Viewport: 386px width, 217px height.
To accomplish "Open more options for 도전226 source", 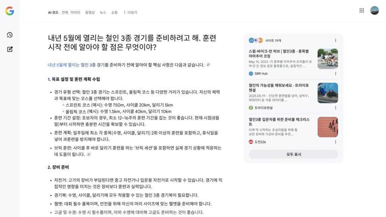I will point(335,142).
